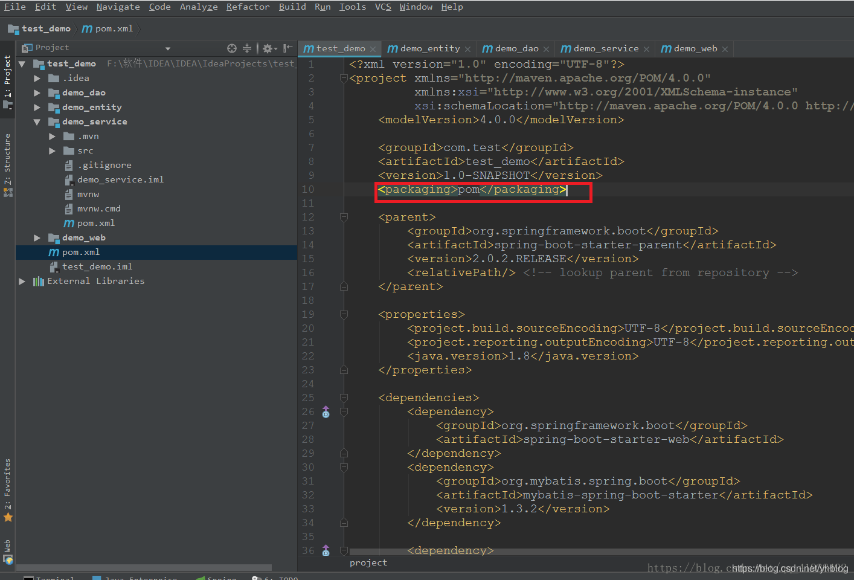Click the gutter override icon on line 36

326,550
